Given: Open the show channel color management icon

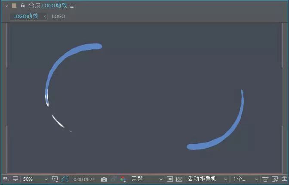Looking at the screenshot, I should coord(123,179).
